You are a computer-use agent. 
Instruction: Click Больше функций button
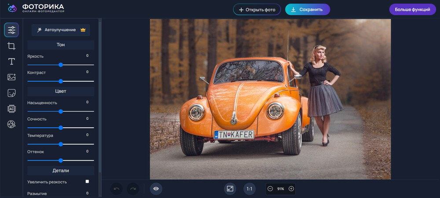413,10
